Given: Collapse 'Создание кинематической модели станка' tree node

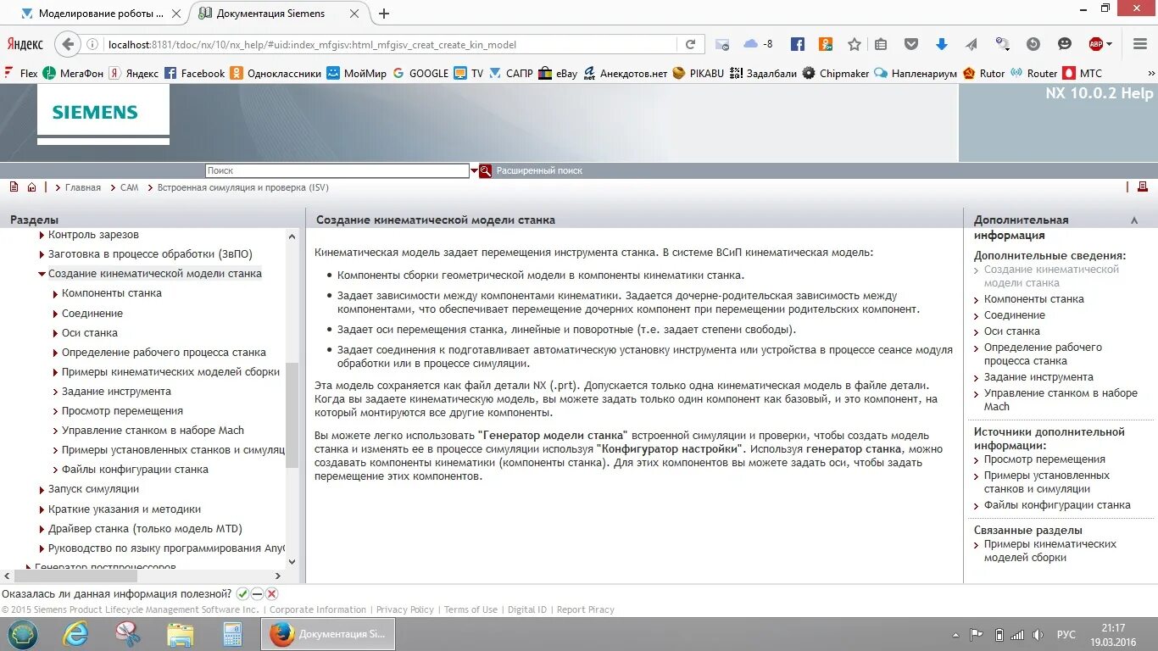Looking at the screenshot, I should (x=42, y=274).
